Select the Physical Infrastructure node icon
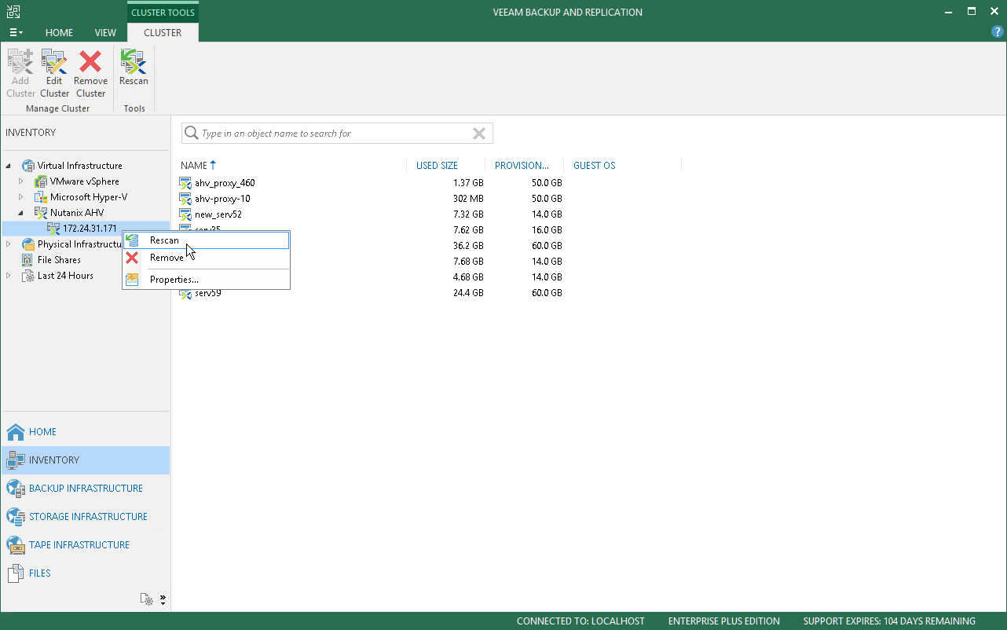1007x630 pixels. click(x=28, y=244)
